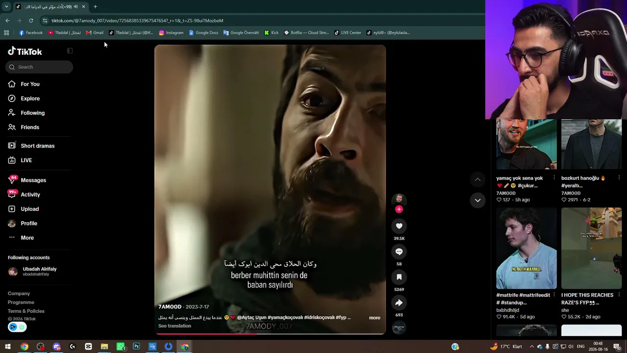
Task: Click the TikTok search field
Action: pos(39,67)
